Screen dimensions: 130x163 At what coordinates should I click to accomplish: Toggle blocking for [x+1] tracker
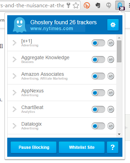pyautogui.click(x=98, y=43)
